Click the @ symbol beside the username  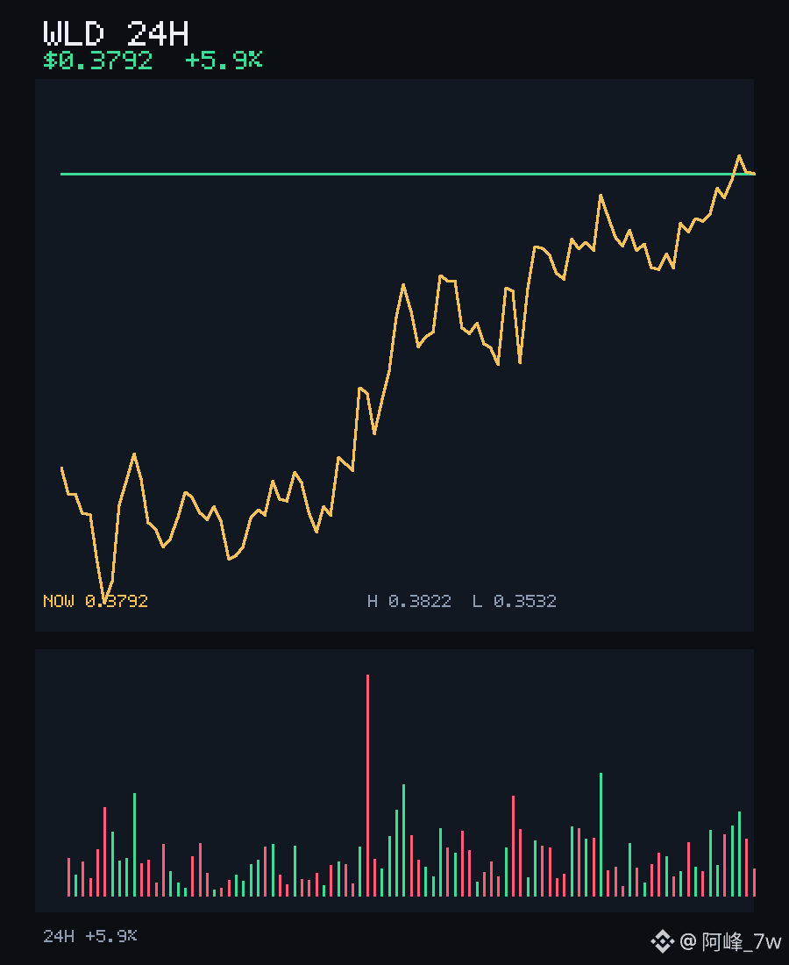(x=688, y=941)
